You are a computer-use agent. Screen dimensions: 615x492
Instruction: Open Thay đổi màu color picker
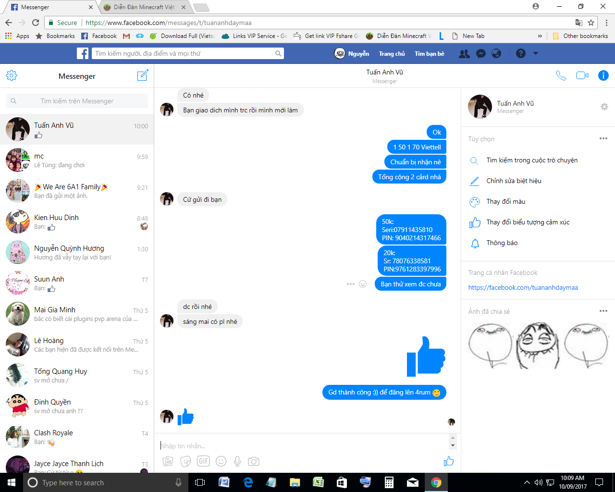(500, 201)
